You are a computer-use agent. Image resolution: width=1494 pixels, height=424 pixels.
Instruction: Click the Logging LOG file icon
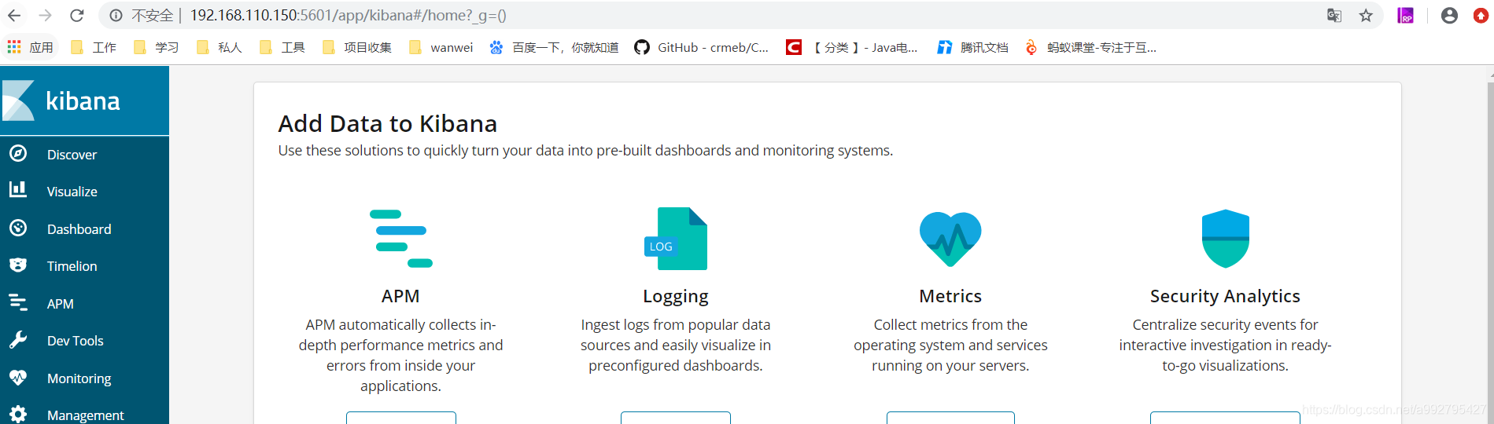pyautogui.click(x=676, y=239)
